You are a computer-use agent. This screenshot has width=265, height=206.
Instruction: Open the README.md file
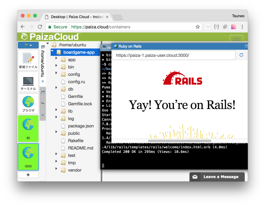80,148
